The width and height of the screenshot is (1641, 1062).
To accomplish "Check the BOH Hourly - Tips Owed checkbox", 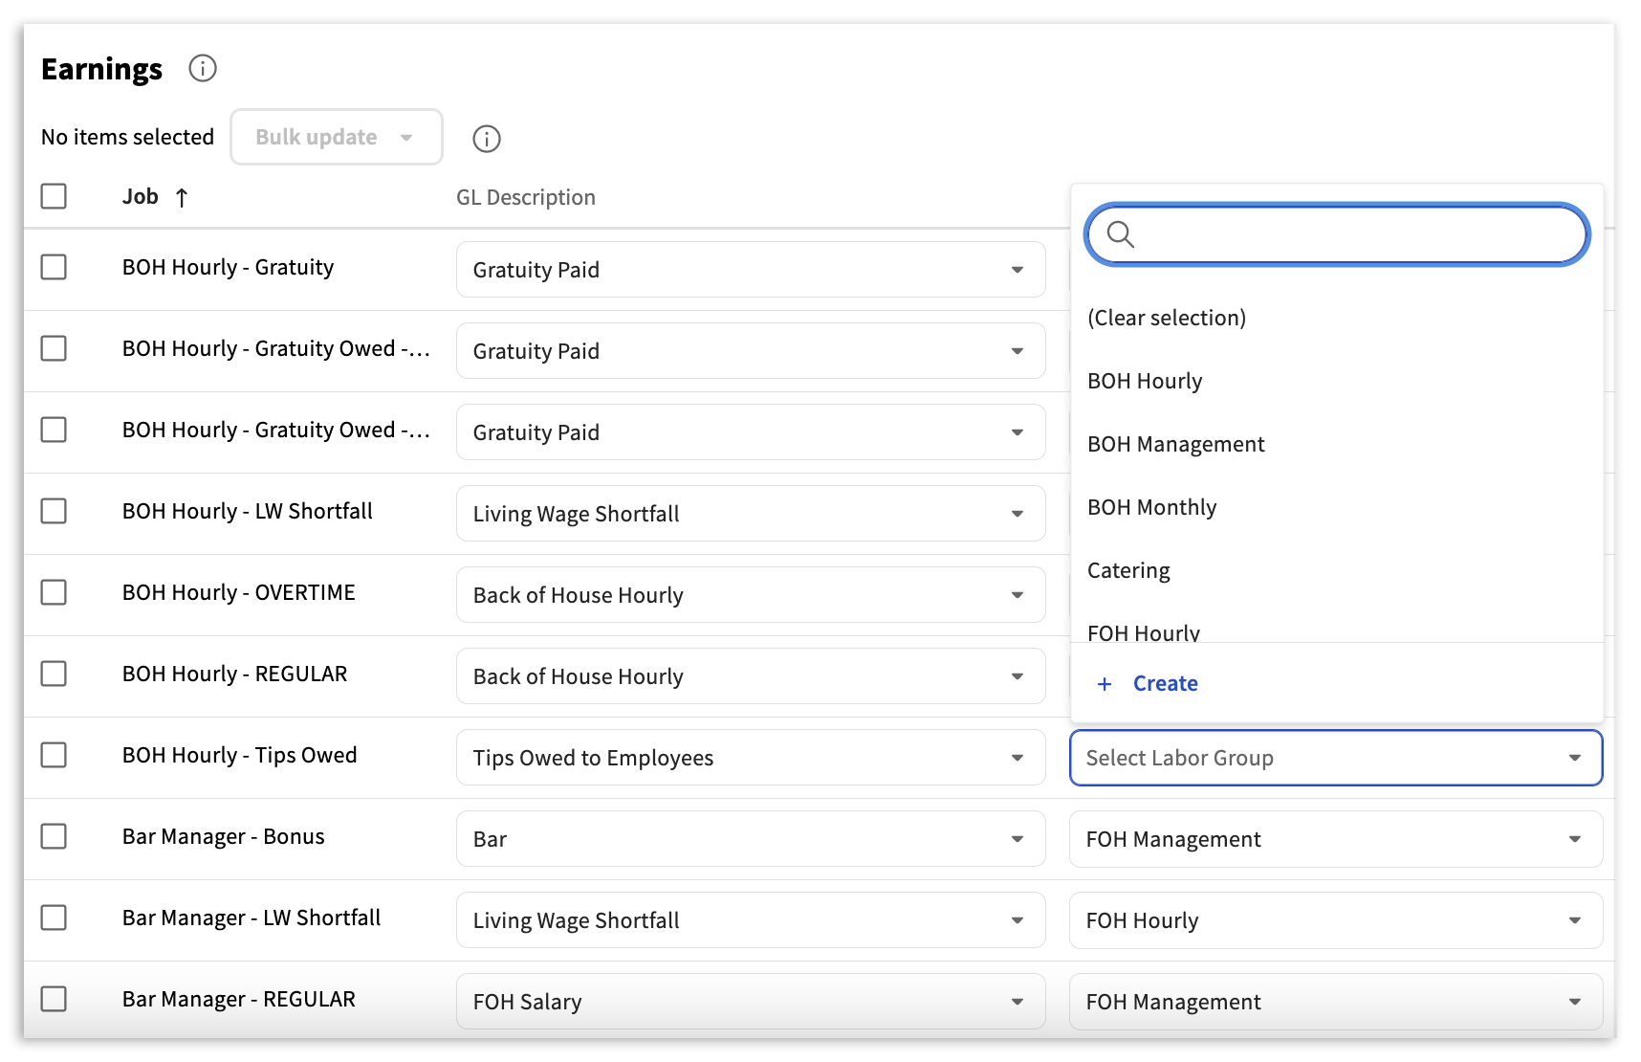I will tap(54, 755).
